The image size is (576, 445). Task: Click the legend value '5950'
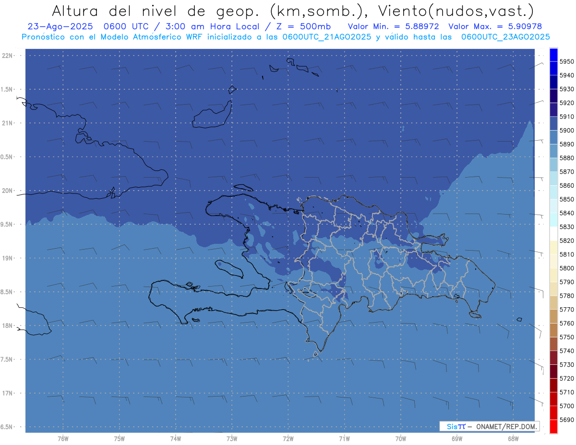pyautogui.click(x=566, y=61)
